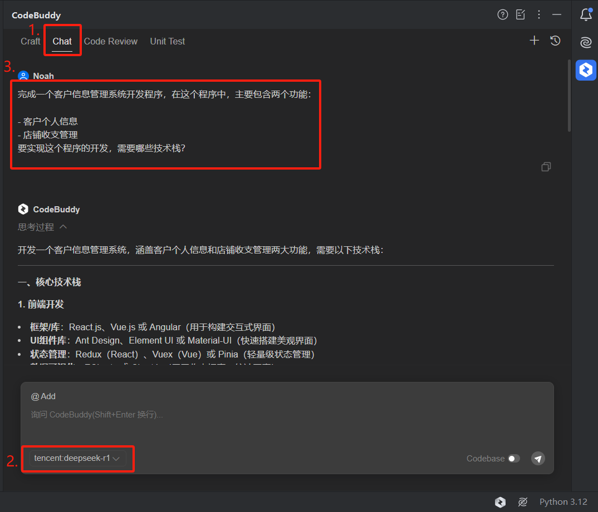The height and width of the screenshot is (512, 598).
Task: Click the feedback edit note icon
Action: 521,14
